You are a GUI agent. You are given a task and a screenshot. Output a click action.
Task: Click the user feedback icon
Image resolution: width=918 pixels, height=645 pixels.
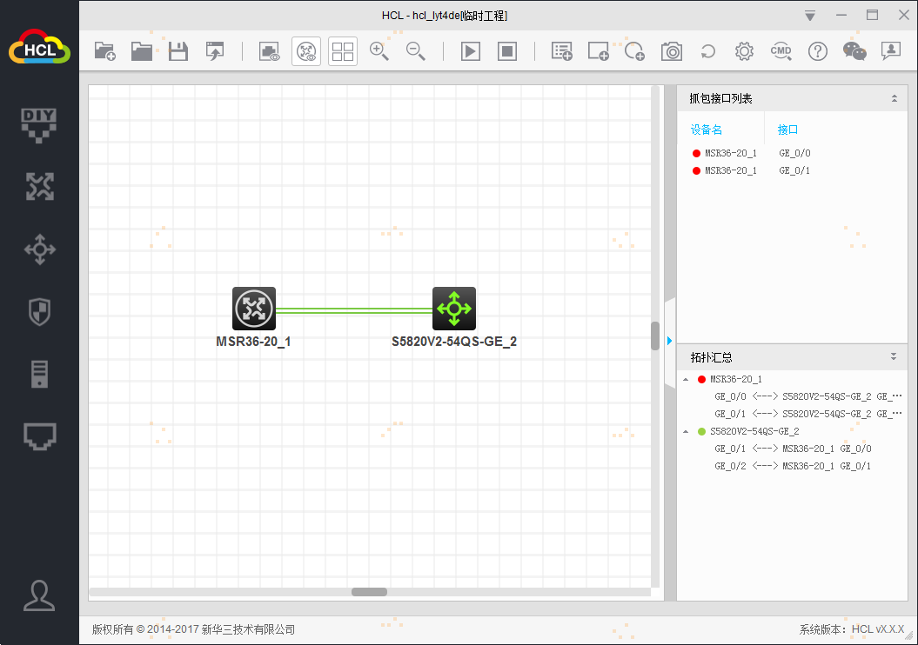(x=890, y=51)
